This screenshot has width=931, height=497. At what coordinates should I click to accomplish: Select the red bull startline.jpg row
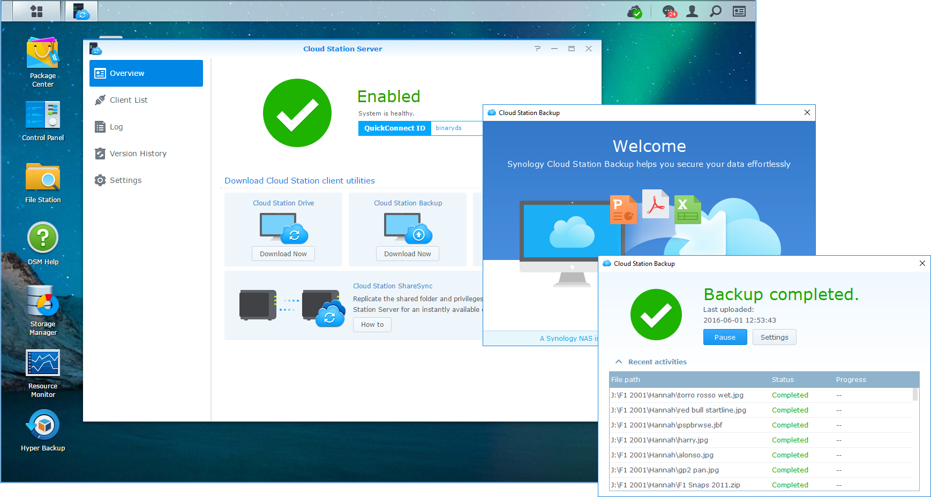pos(761,410)
